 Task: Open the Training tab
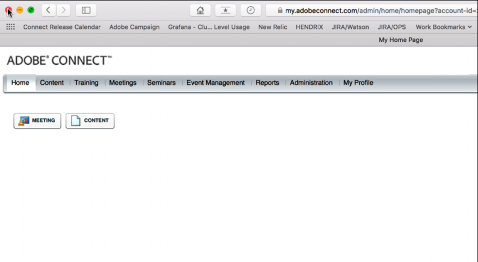[86, 83]
